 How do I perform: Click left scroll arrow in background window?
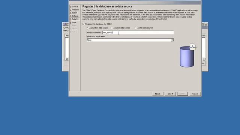tap(66, 59)
